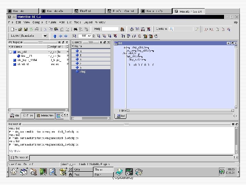Open the Simulate menu
Viewport: 246px width, 185px height.
pyautogui.click(x=51, y=22)
